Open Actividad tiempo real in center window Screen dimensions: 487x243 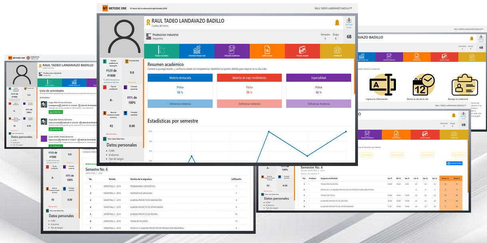click(197, 51)
